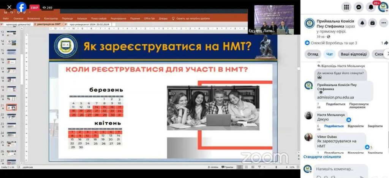Click the Стандарти спільноти link
Screen dimensions: 389x178
pyautogui.click(x=322, y=157)
